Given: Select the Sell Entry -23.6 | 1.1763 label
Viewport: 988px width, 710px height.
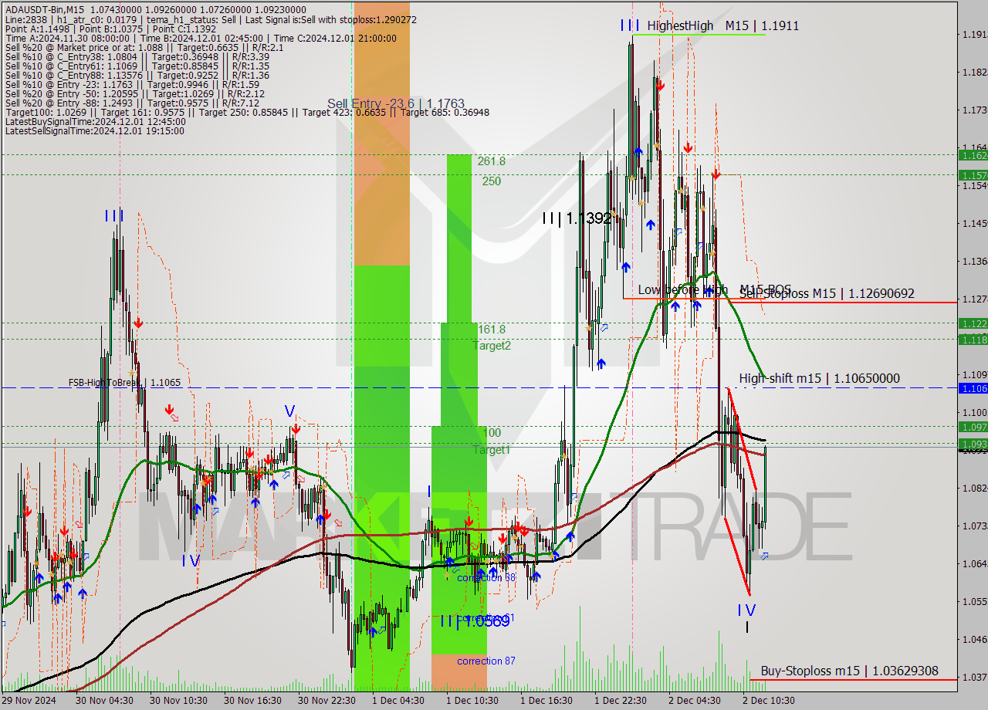Looking at the screenshot, I should pos(396,103).
